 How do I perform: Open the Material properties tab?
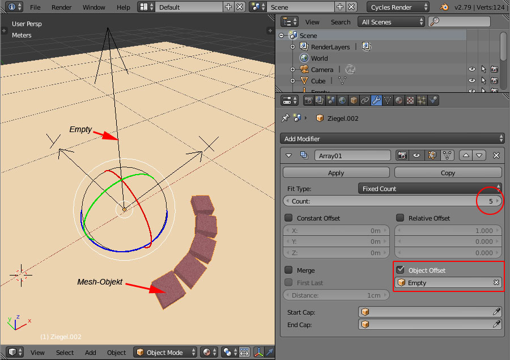pos(399,101)
